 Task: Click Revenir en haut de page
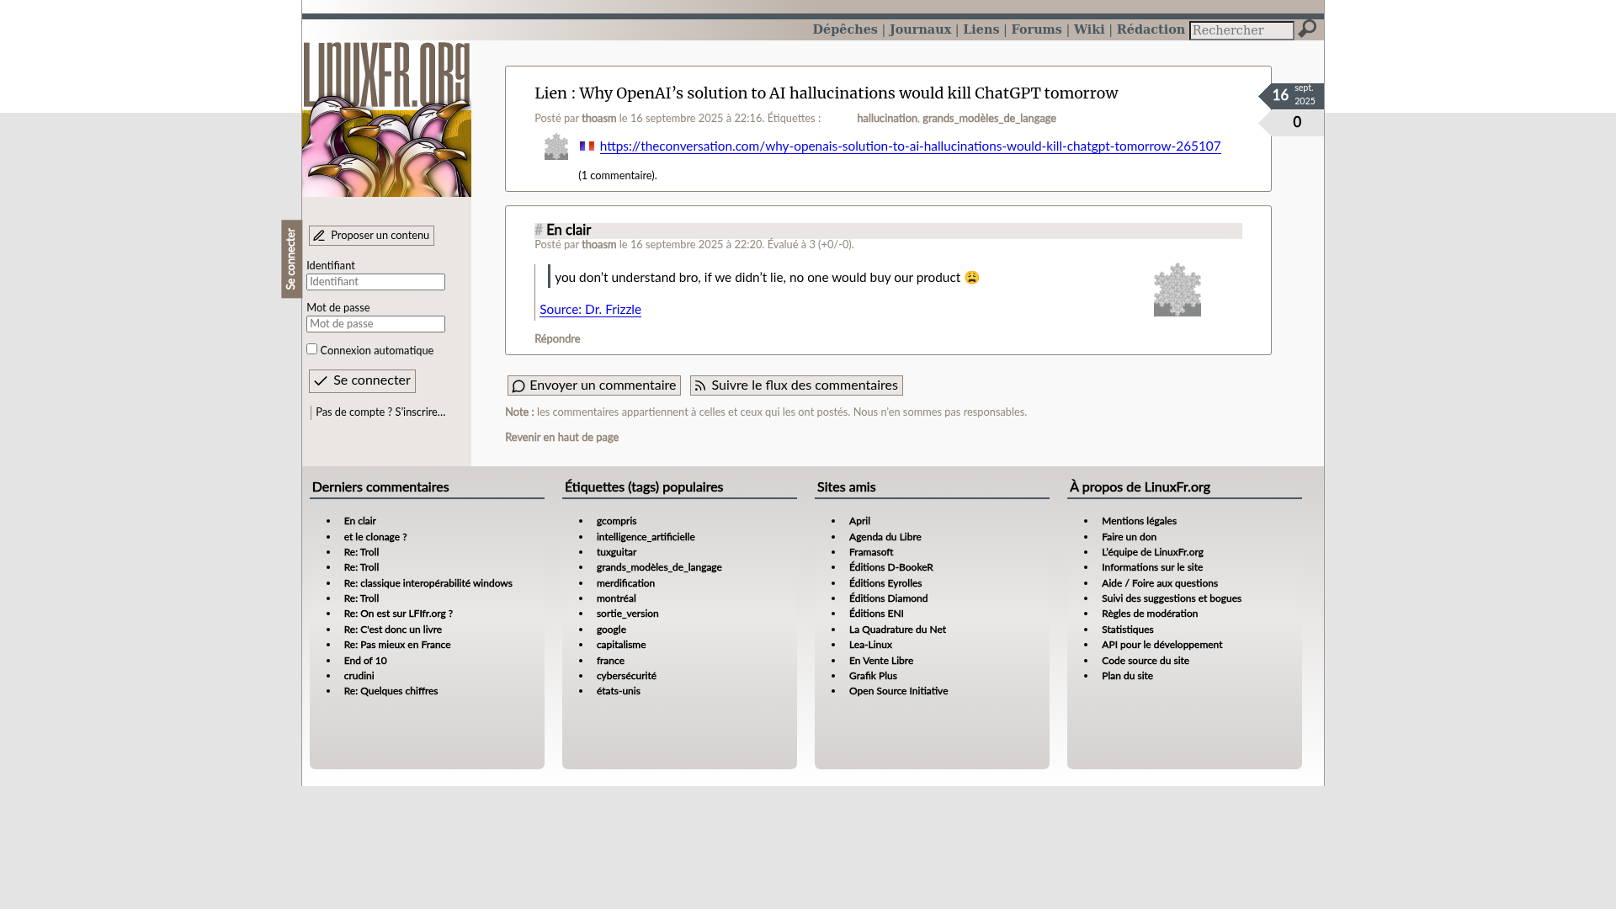tap(561, 438)
